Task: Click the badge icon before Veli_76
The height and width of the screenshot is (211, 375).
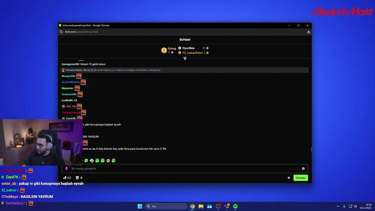Action: (63, 106)
